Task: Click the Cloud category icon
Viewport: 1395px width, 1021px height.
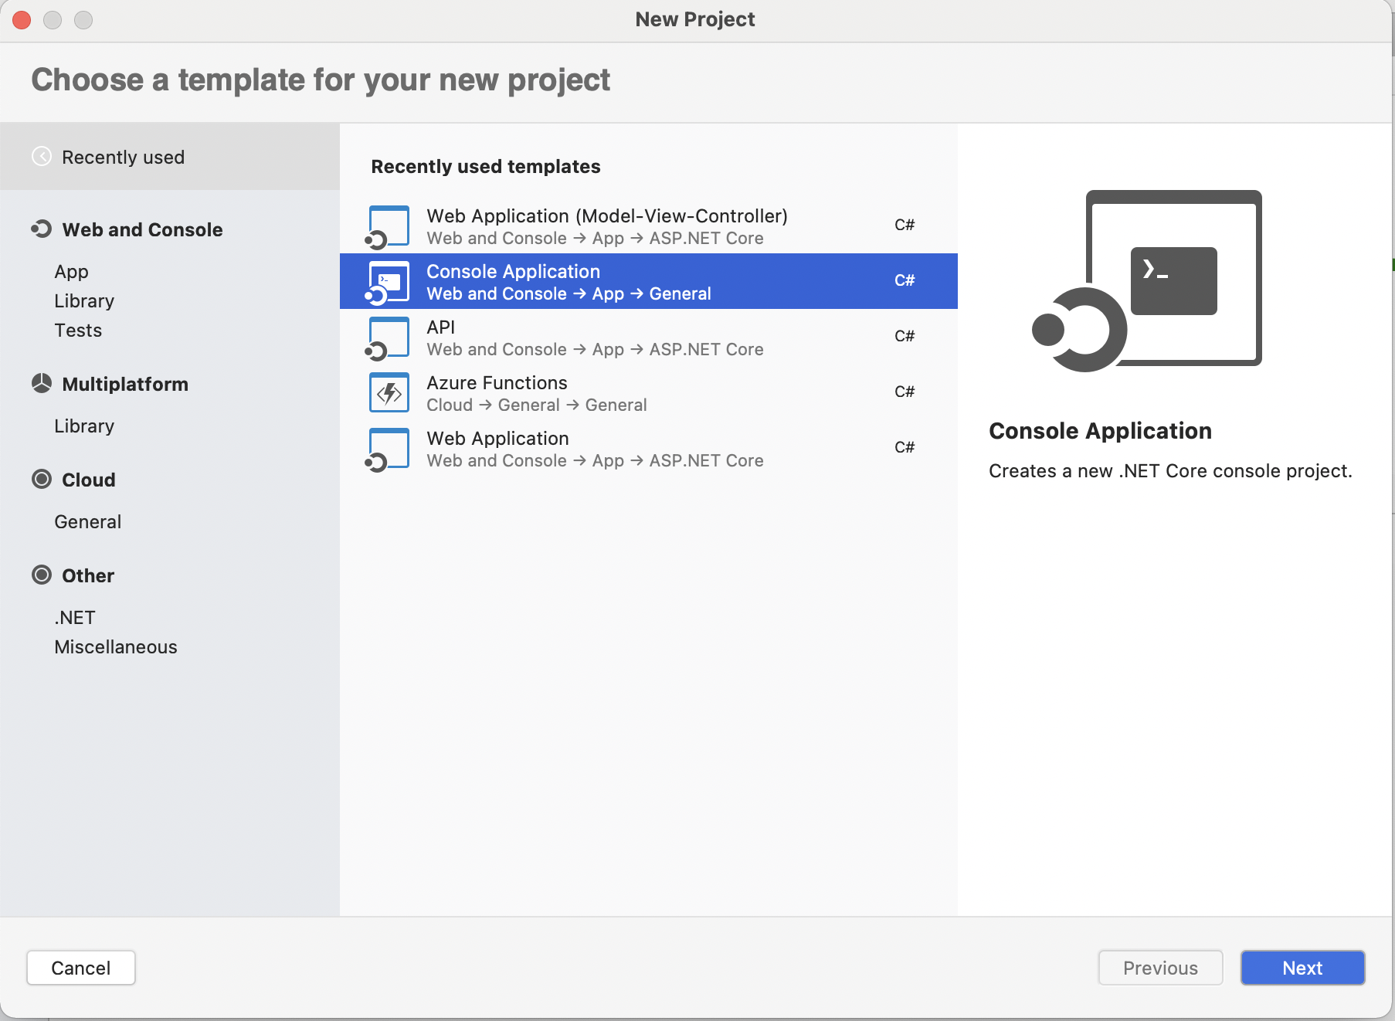Action: pyautogui.click(x=42, y=480)
